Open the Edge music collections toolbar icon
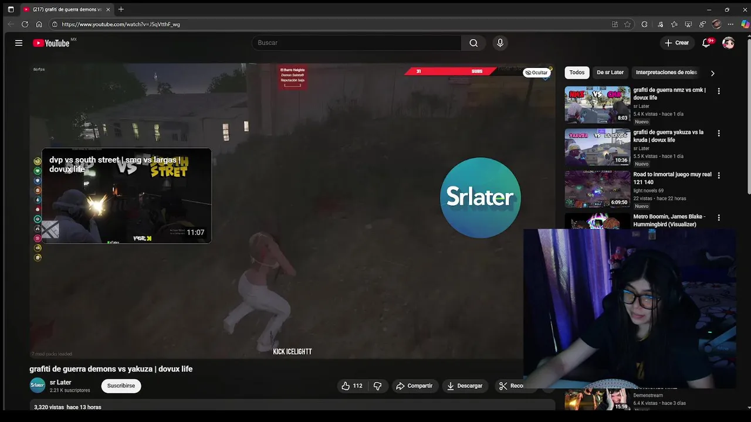The image size is (751, 422). (660, 24)
